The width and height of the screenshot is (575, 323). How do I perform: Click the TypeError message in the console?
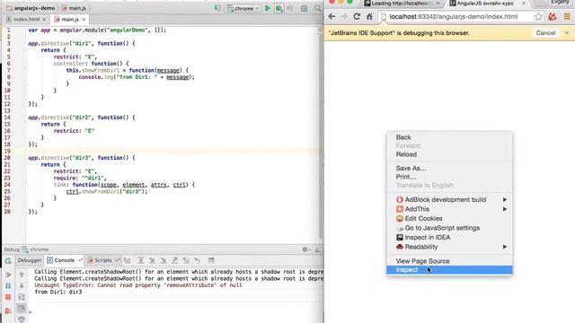click(138, 285)
